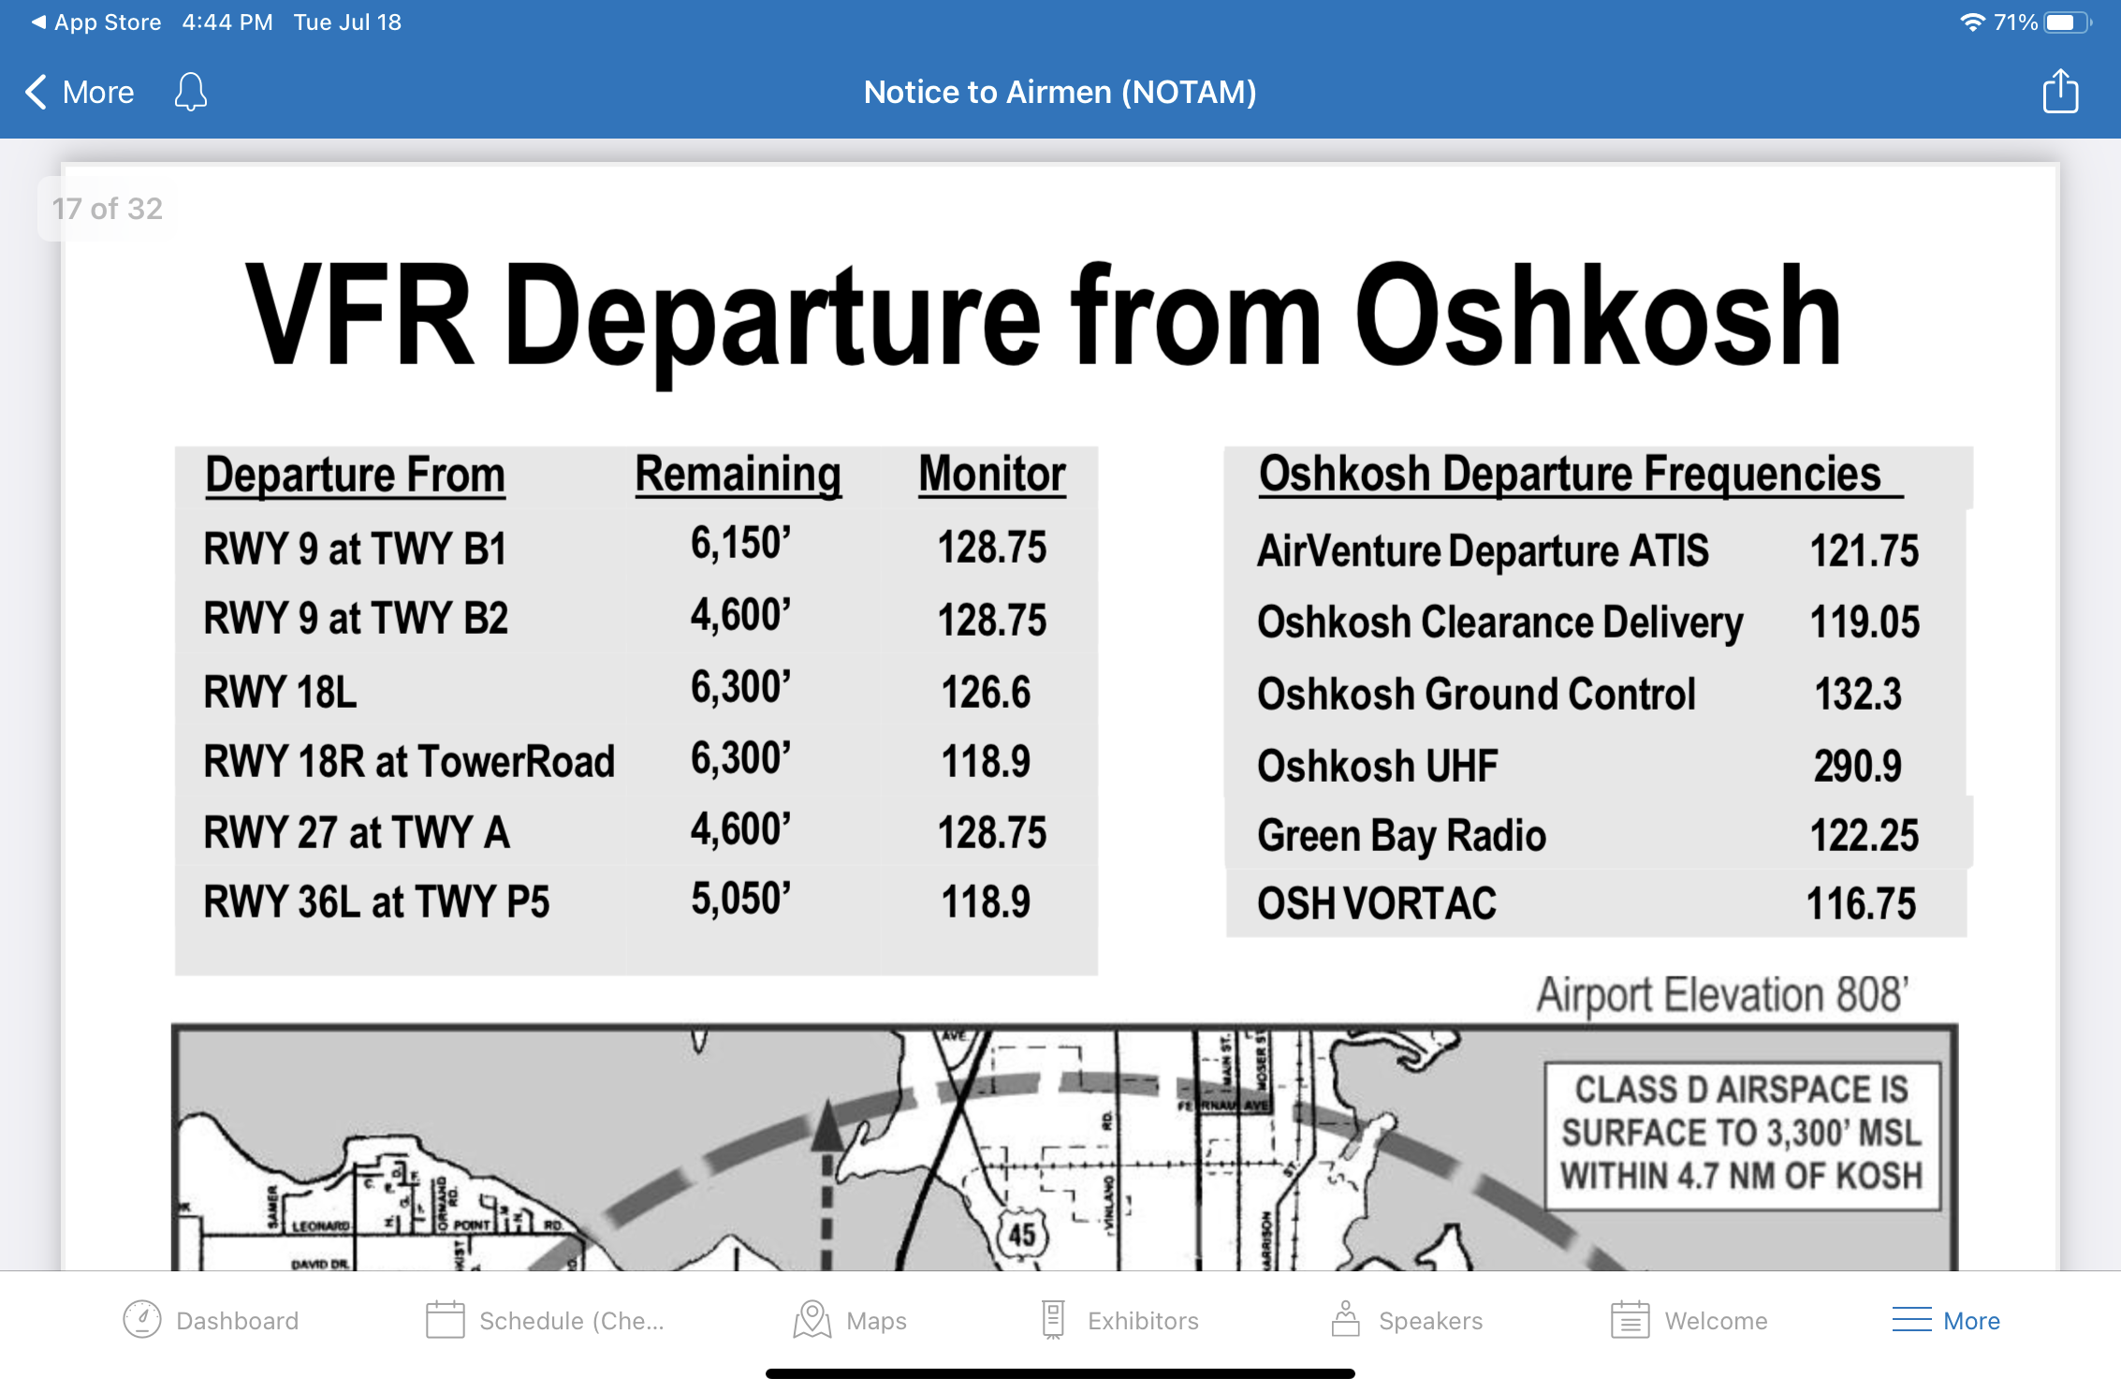Image resolution: width=2121 pixels, height=1393 pixels.
Task: Tap the home indicator bar
Action: (1060, 1373)
